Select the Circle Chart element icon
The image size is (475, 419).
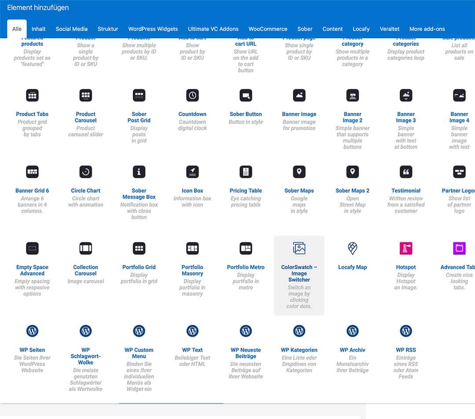point(86,172)
